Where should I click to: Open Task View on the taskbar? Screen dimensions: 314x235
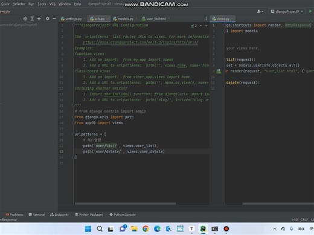tap(111, 229)
